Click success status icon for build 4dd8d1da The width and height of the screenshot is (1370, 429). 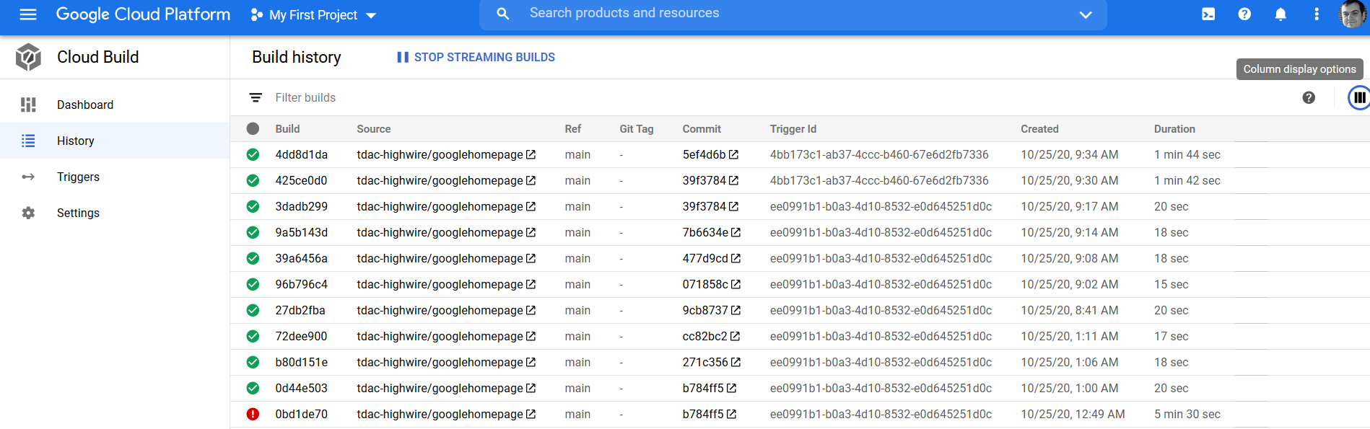253,154
